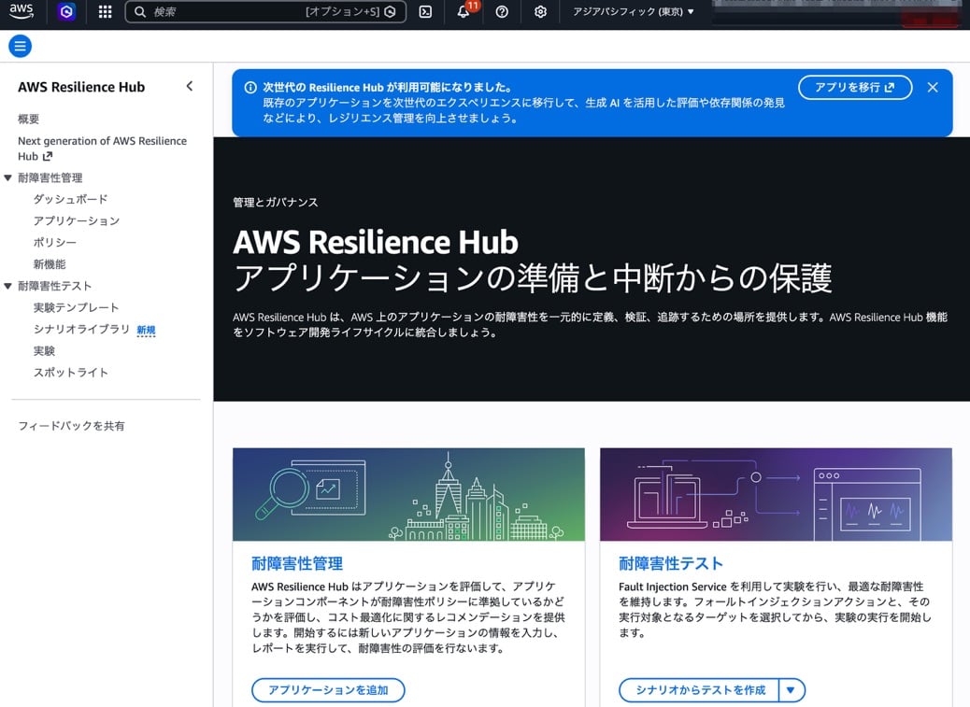Open the AWS home logo
Viewport: 970px width, 707px height.
point(21,11)
